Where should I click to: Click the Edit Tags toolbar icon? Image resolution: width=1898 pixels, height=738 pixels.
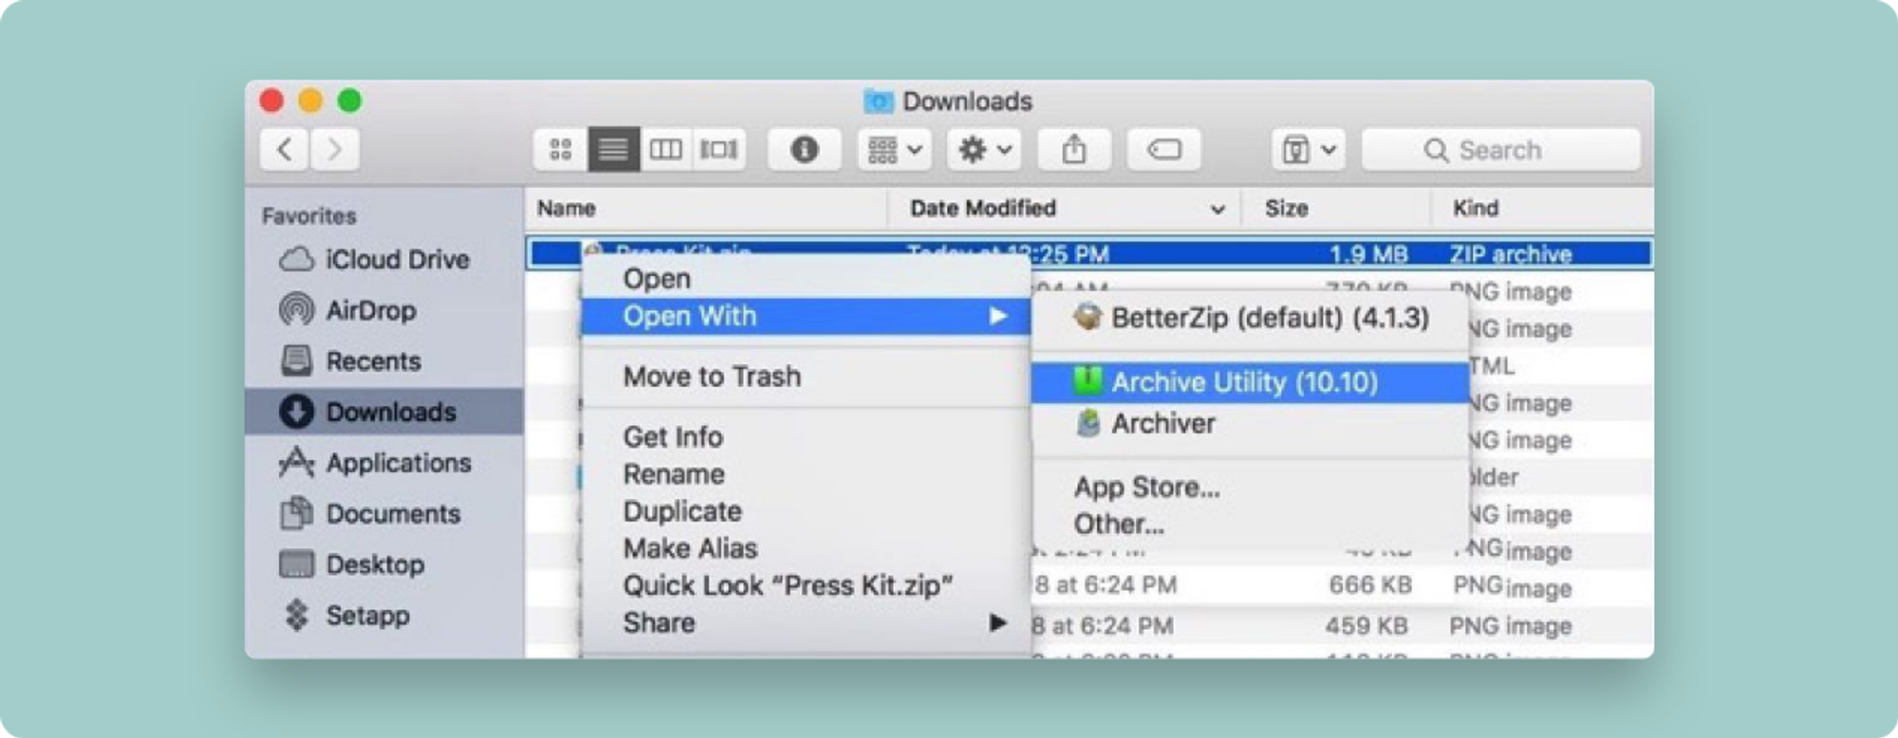point(1163,150)
